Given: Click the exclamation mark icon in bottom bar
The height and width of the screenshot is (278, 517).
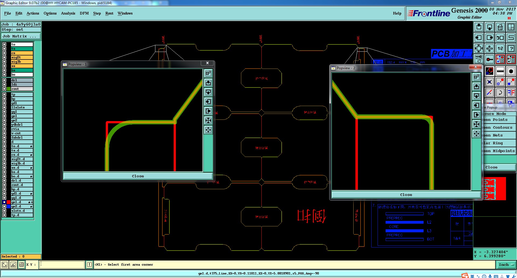Looking at the screenshot, I should pyautogui.click(x=89, y=265).
